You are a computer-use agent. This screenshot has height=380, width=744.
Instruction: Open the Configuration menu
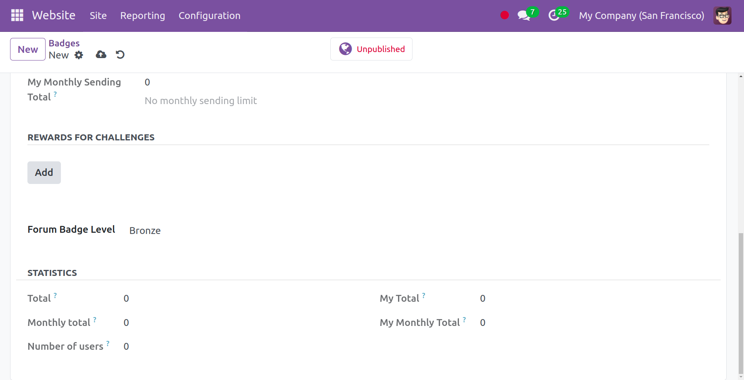point(209,16)
